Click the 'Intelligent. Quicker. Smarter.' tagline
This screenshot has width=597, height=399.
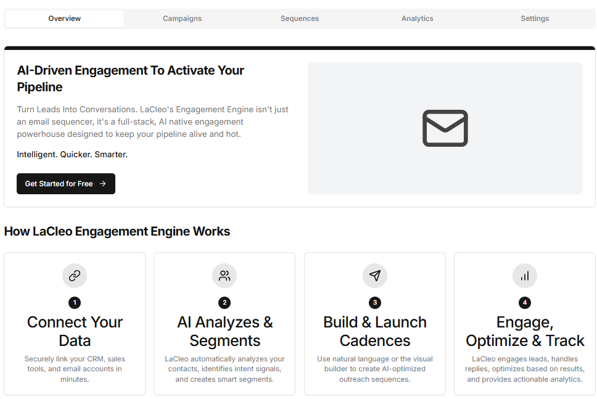(72, 155)
